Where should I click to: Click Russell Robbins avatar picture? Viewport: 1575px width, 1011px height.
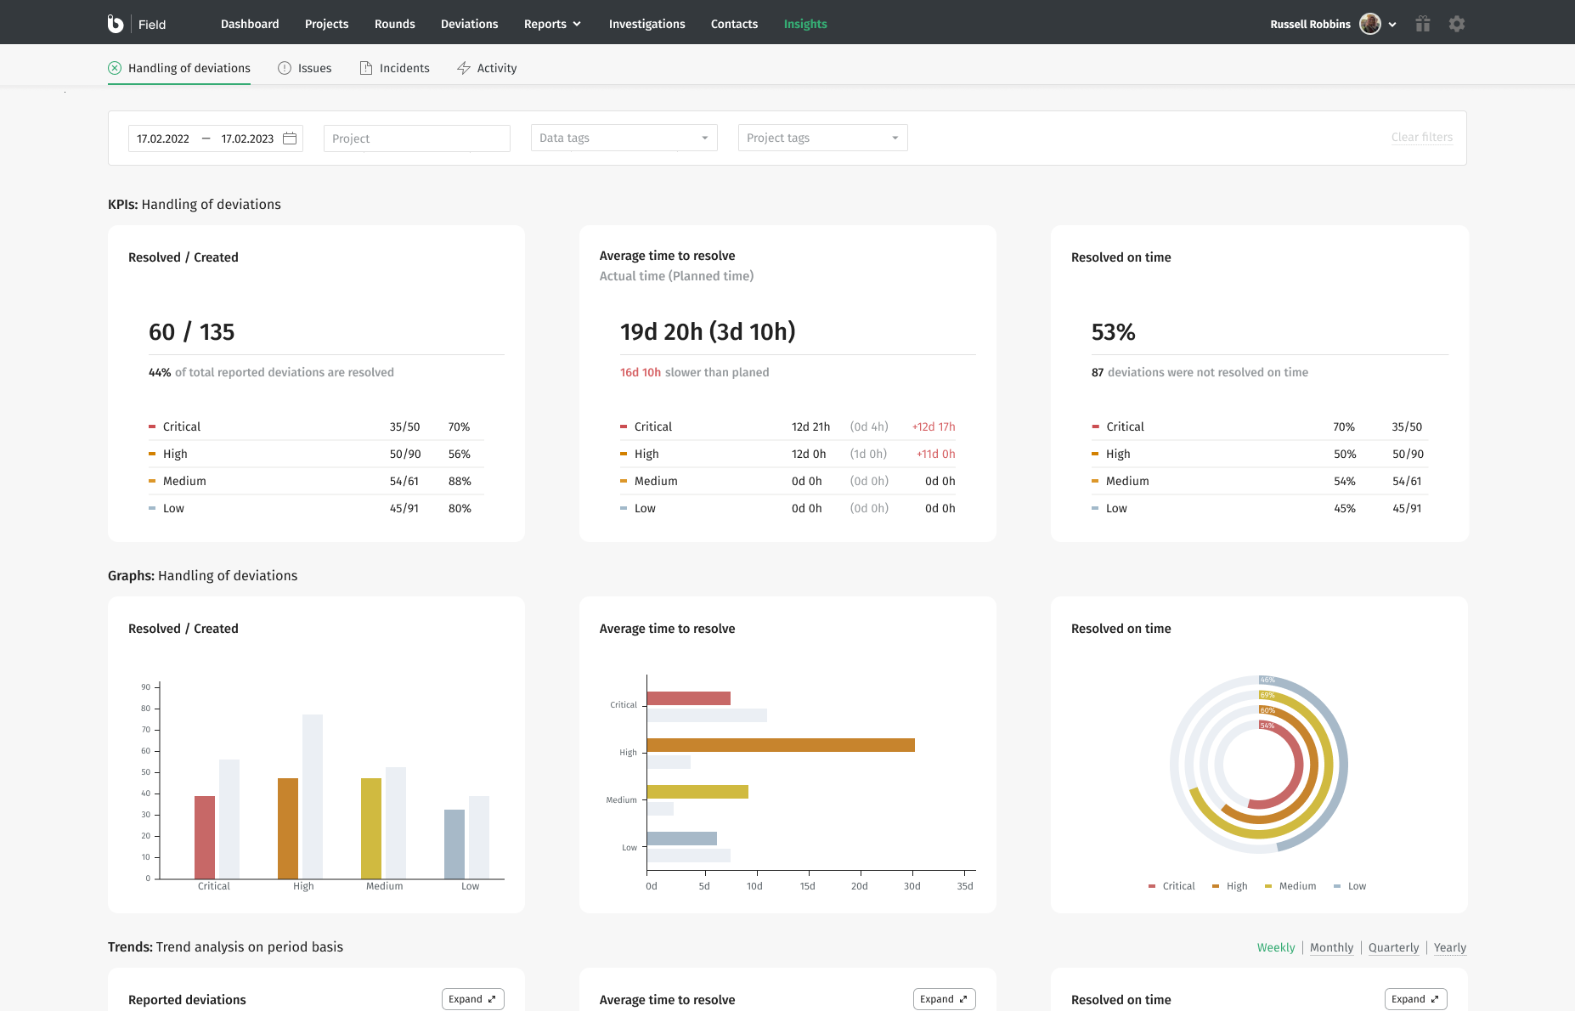[1369, 24]
